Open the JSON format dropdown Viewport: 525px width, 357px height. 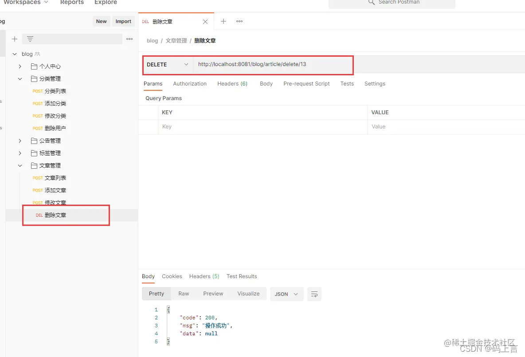pyautogui.click(x=286, y=294)
